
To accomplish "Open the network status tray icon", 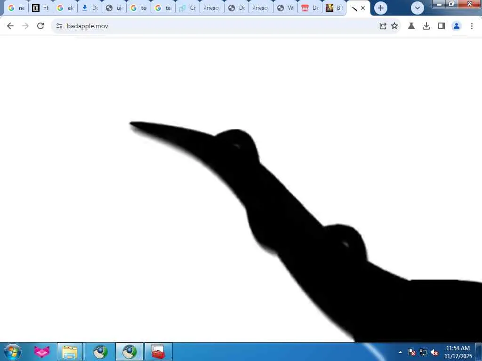I will 423,352.
